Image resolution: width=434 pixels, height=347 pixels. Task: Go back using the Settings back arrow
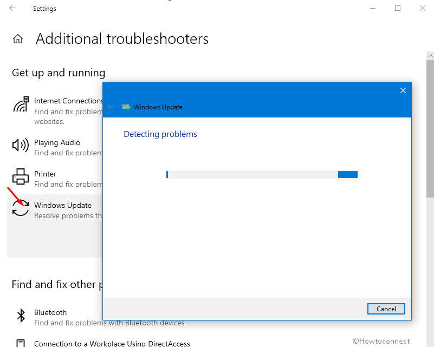pyautogui.click(x=12, y=8)
